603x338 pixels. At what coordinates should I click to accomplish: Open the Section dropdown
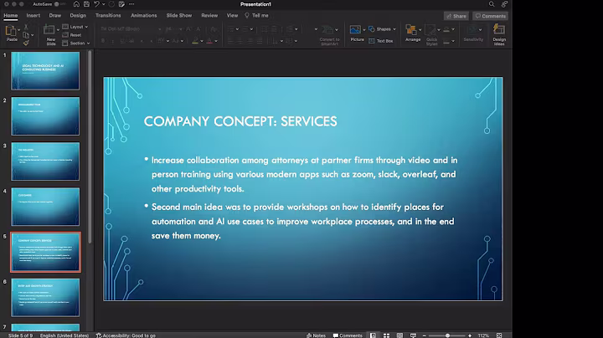click(x=75, y=43)
